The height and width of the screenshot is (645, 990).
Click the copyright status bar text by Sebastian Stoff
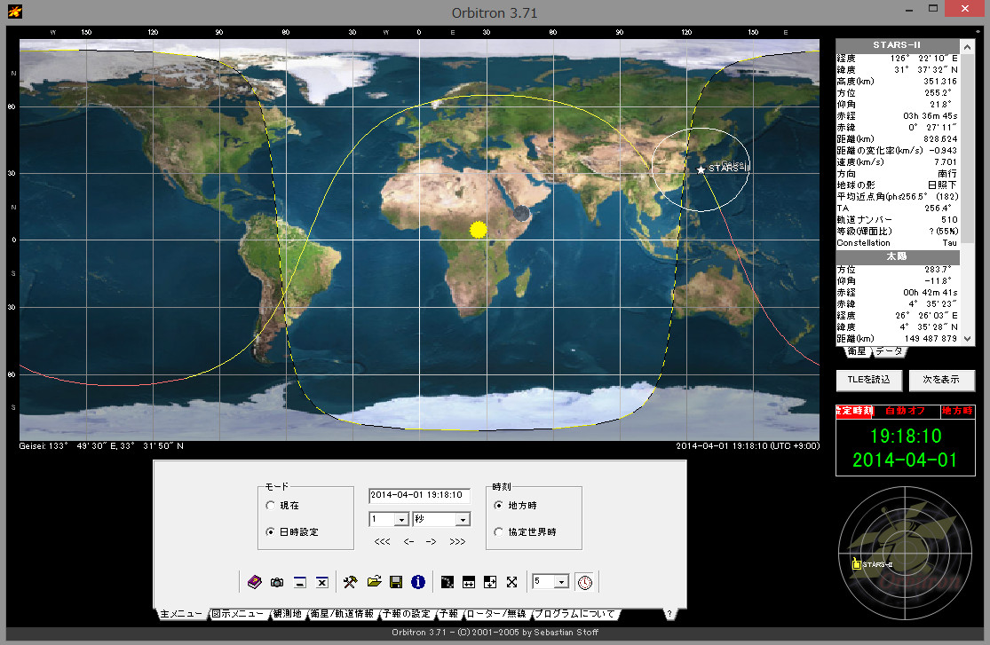point(495,633)
